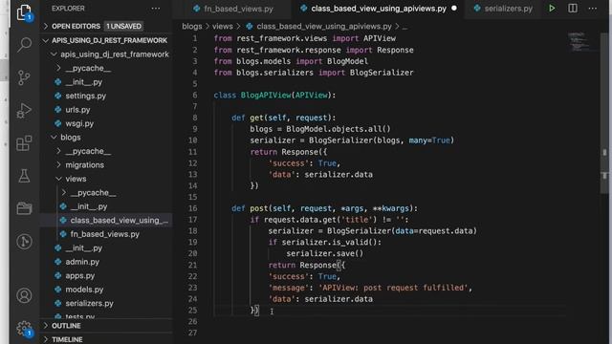Click class_based_view_using_apiviews.py breadcrumb
Image resolution: width=612 pixels, height=344 pixels.
[x=324, y=26]
